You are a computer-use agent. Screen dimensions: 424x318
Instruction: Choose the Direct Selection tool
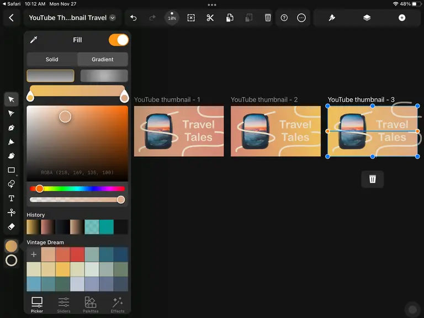[12, 113]
